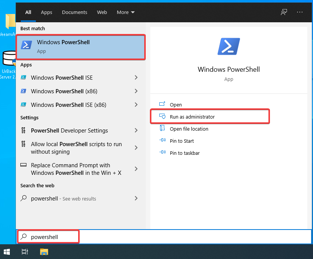Screen dimensions: 313x259
Task: Click the Open file location icon
Action: 162,128
